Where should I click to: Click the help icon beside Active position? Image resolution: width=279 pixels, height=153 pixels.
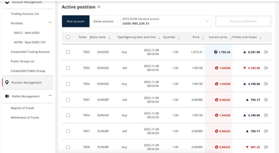(99, 7)
